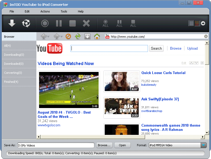The image size is (211, 159).
Task: Open the Edit menu
Action: pos(27,11)
